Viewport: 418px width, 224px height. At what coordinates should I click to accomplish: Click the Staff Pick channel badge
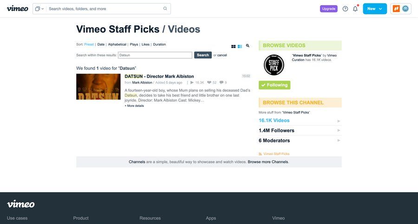pos(274,65)
